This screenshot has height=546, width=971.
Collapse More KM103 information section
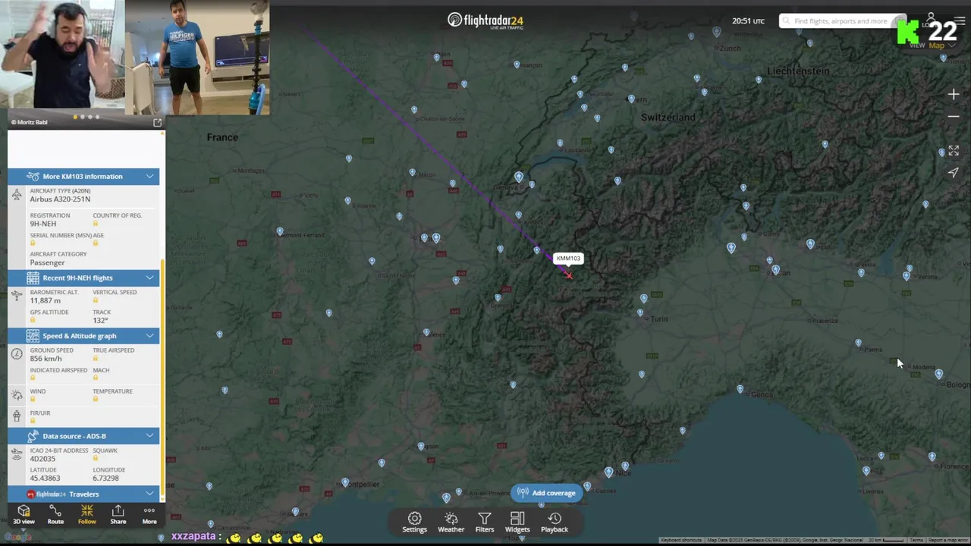click(x=83, y=176)
